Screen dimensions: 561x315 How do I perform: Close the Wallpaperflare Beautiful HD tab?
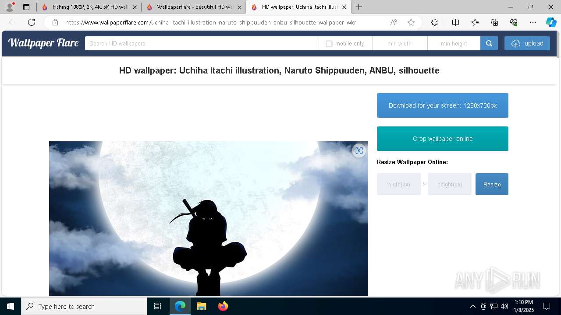point(239,7)
